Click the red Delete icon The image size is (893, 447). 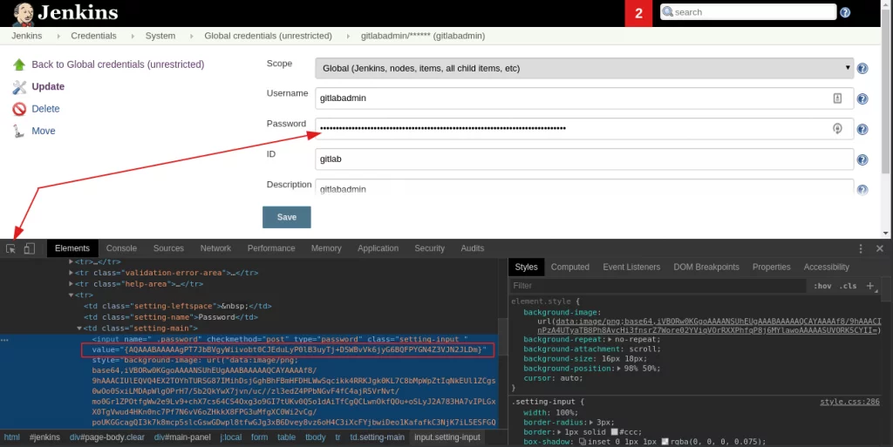19,109
